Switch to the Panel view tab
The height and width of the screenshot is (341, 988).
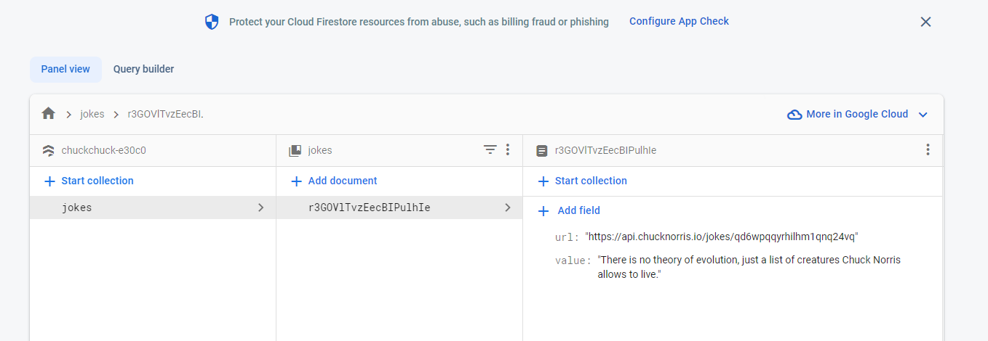65,70
